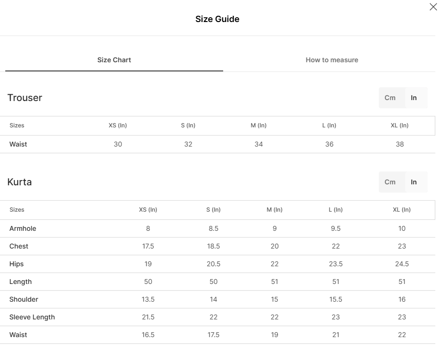442x351 pixels.
Task: Select In units for Kurta chart
Action: point(414,182)
